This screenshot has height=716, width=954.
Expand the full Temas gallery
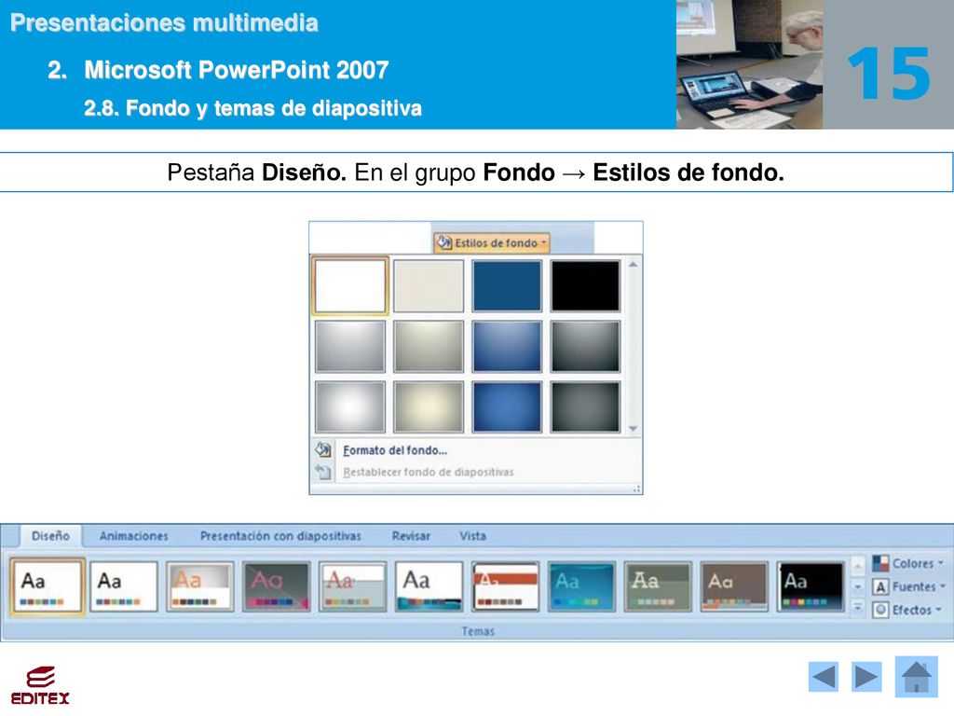click(x=858, y=607)
